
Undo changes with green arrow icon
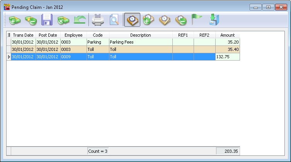[x=80, y=20]
